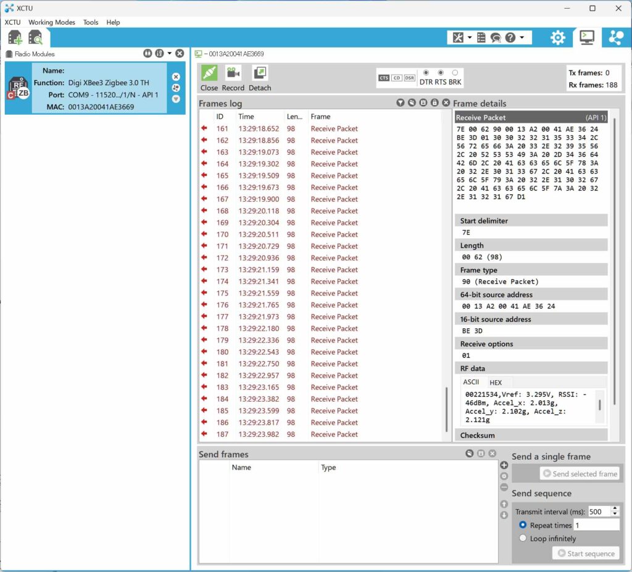This screenshot has height=572, width=632.
Task: Switch to configuration mode gear icon
Action: (558, 38)
